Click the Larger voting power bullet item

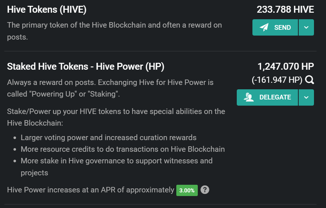tap(109, 138)
